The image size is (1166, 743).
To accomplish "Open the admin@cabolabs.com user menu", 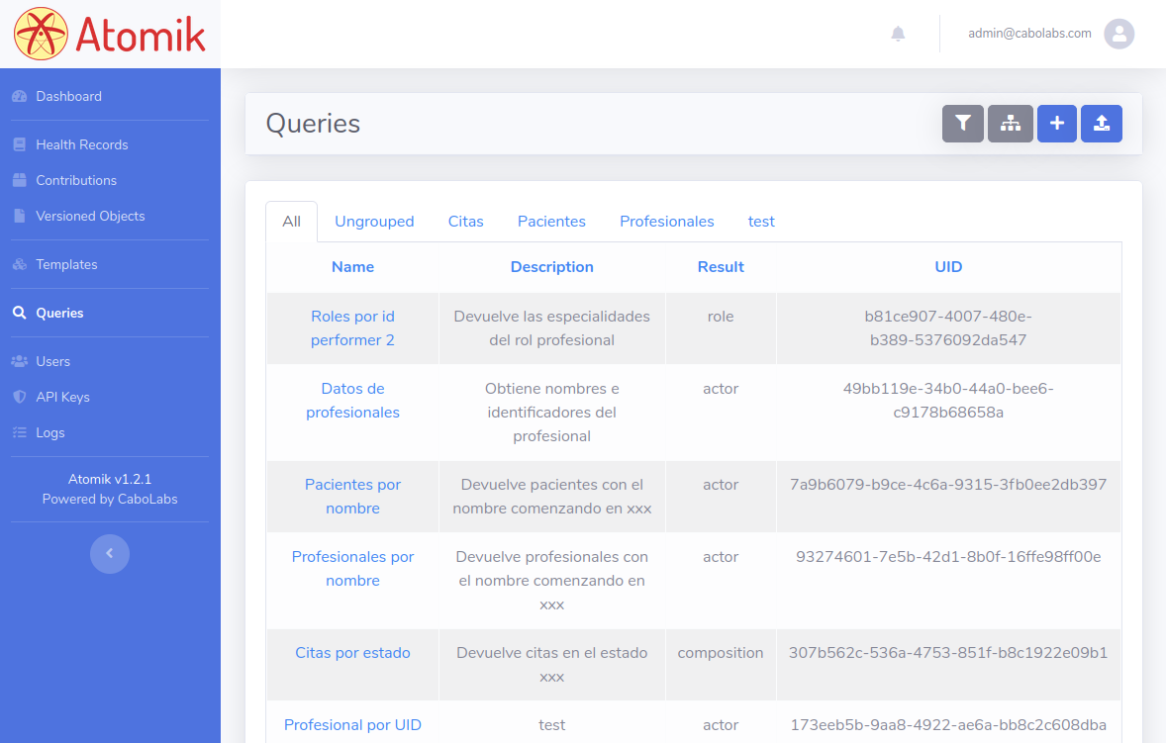I will point(1029,34).
